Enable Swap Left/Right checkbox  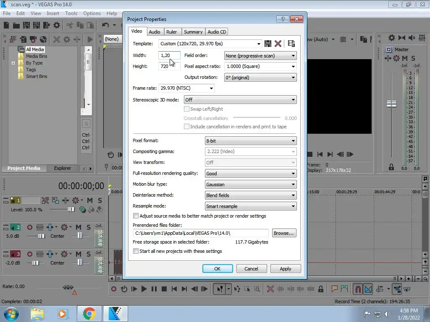click(186, 109)
